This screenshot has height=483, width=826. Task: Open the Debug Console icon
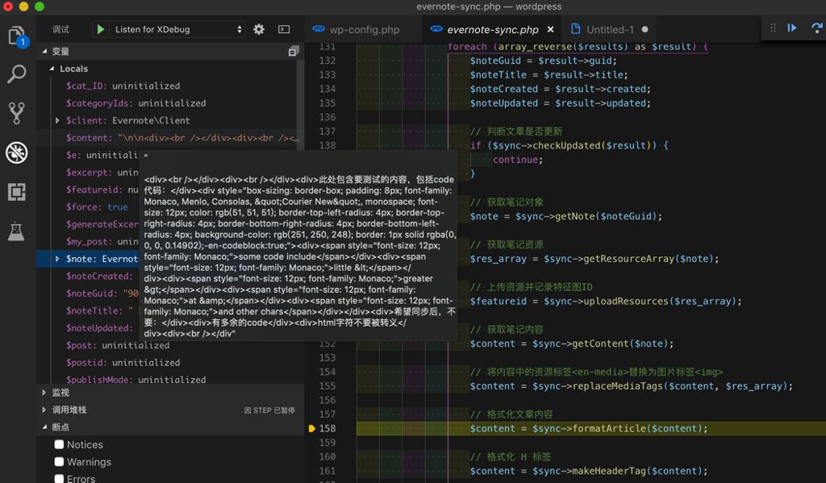pos(284,29)
